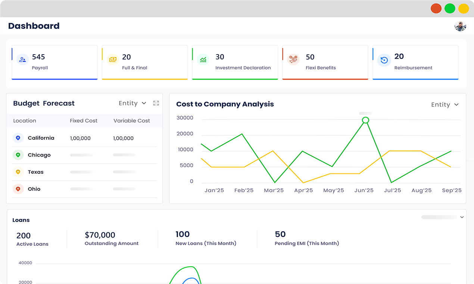Select the Ohio row name
This screenshot has height=284, width=474.
[34, 189]
